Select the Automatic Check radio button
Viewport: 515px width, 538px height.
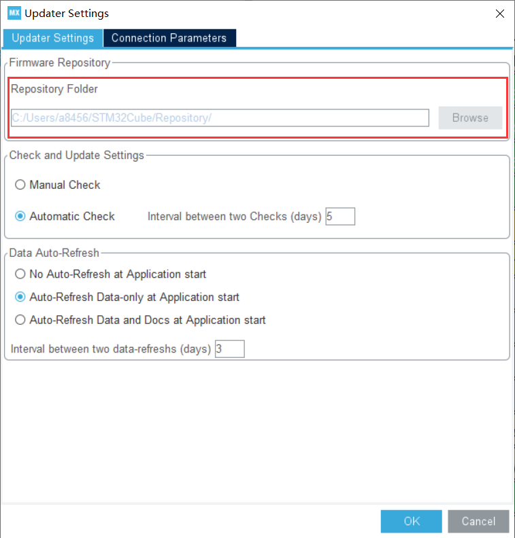point(20,216)
